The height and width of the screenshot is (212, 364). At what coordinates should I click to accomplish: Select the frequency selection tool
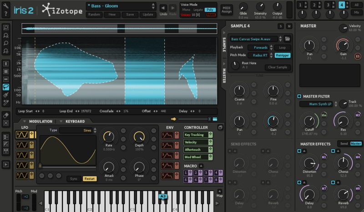coord(6,79)
